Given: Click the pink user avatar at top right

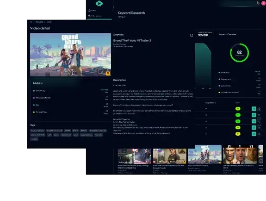Looking at the screenshot, I should click(x=263, y=3).
